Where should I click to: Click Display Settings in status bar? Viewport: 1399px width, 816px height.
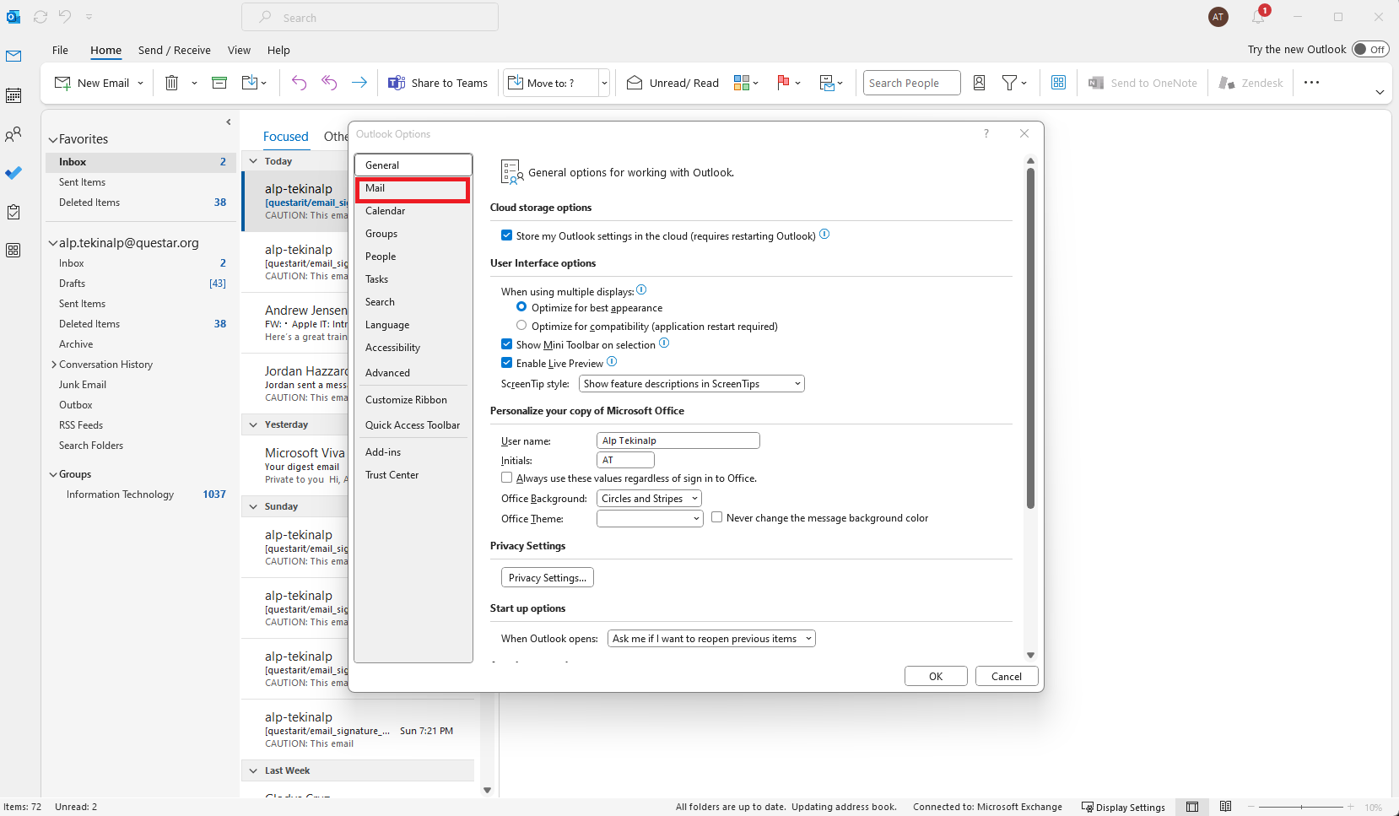(x=1124, y=808)
